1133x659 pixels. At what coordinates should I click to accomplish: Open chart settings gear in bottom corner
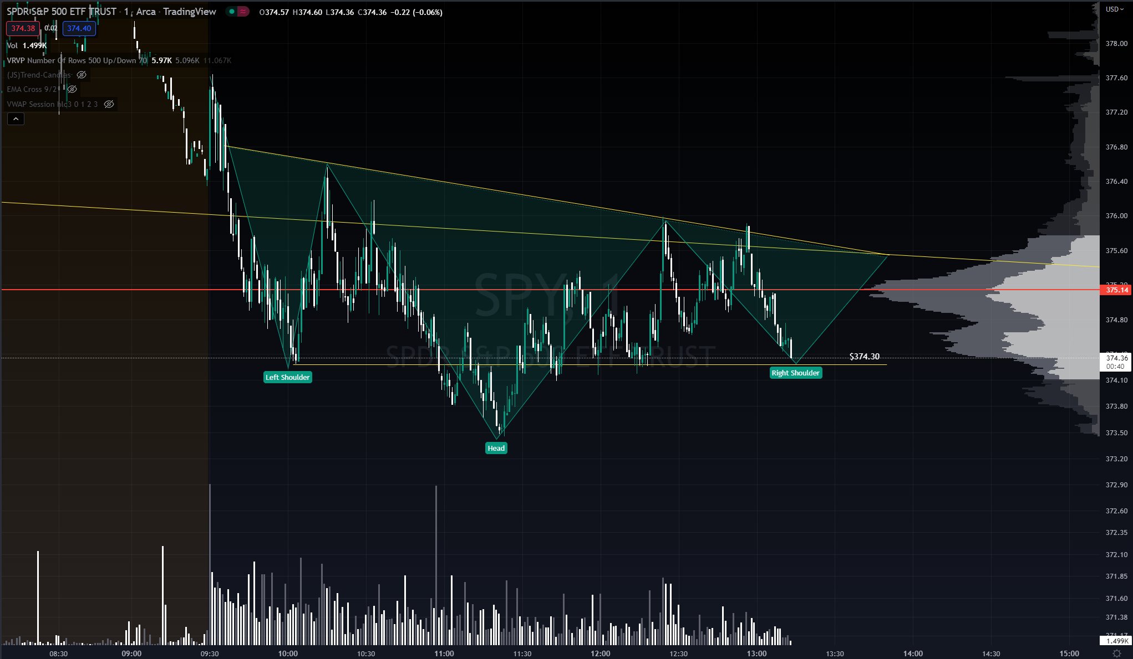tap(1116, 653)
